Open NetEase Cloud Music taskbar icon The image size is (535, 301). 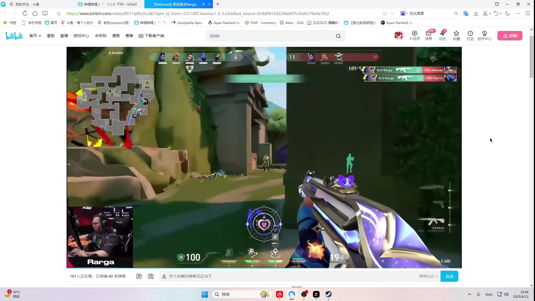(279, 294)
